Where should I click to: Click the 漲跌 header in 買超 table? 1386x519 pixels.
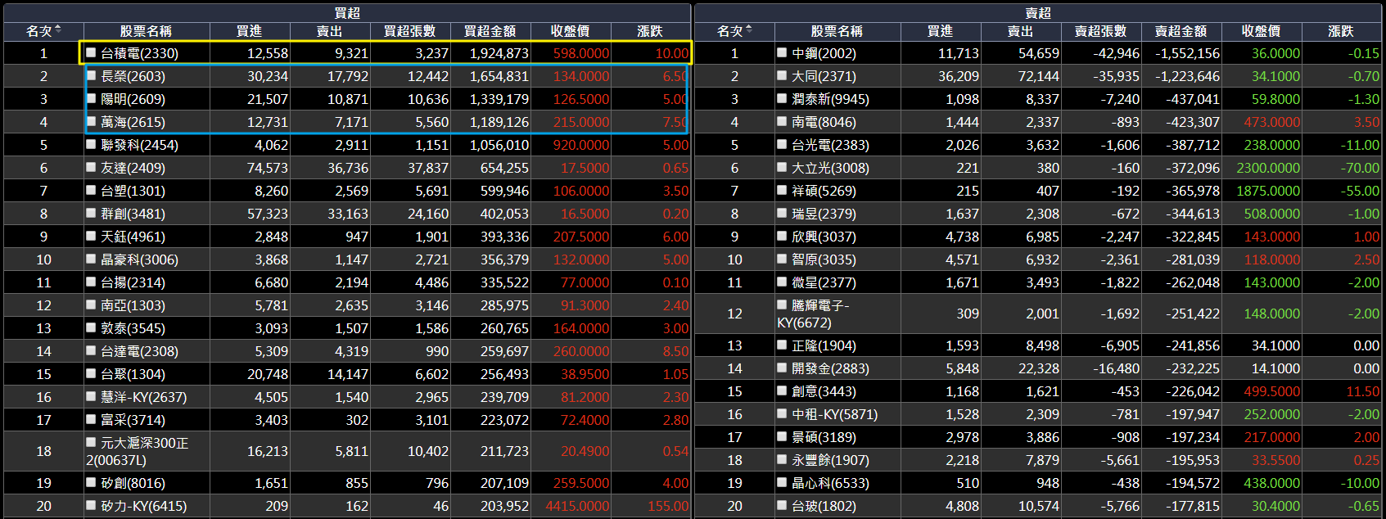point(650,31)
